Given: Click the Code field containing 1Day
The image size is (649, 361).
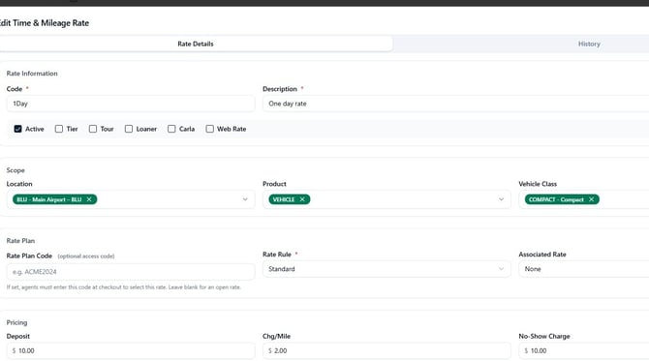Looking at the screenshot, I should 131,104.
